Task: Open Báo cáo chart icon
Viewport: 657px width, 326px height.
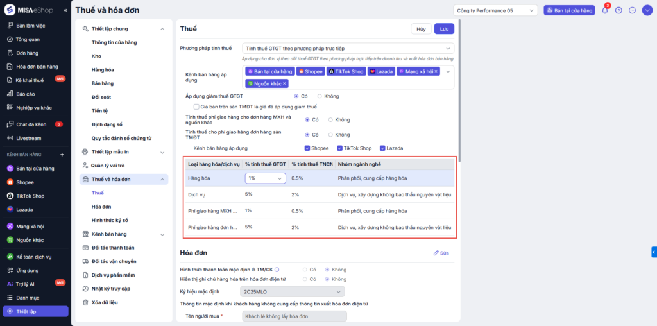Action: (x=10, y=94)
